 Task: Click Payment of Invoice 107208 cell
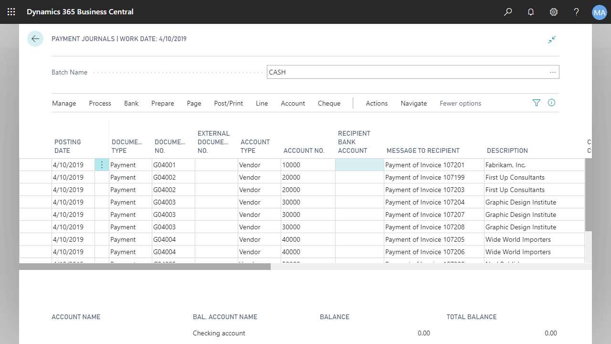(434, 227)
